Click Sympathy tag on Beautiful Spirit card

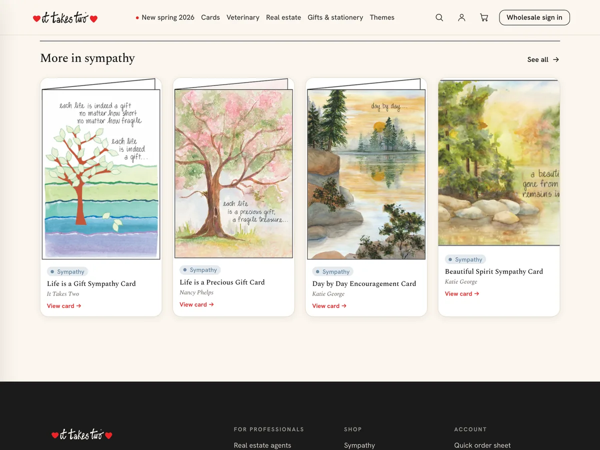[465, 259]
